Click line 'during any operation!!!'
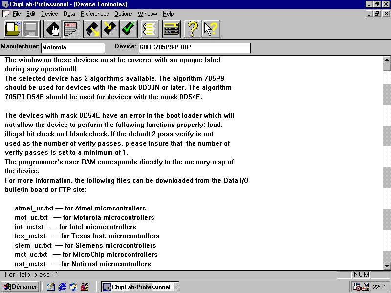The height and width of the screenshot is (293, 391). tap(41, 69)
